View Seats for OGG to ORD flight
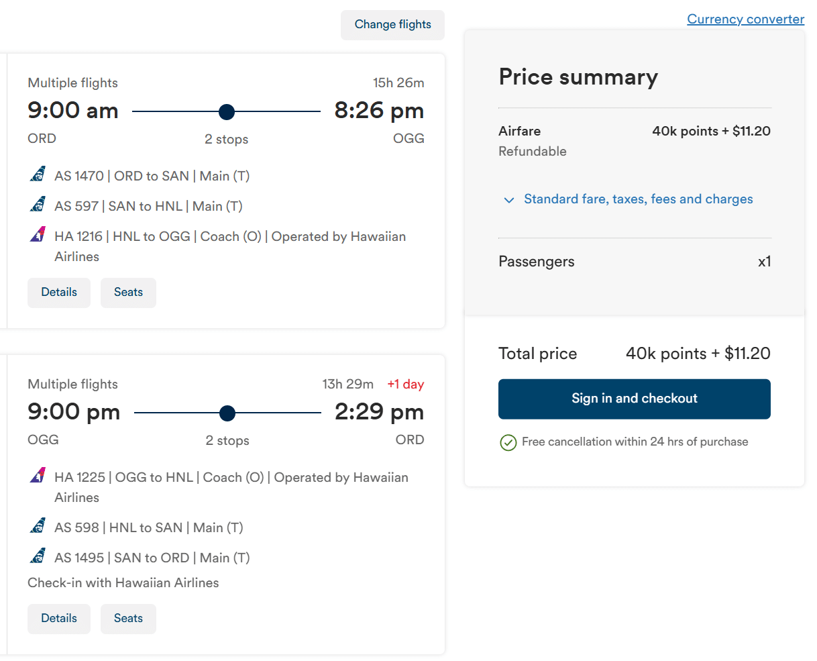The height and width of the screenshot is (661, 817). coord(128,619)
